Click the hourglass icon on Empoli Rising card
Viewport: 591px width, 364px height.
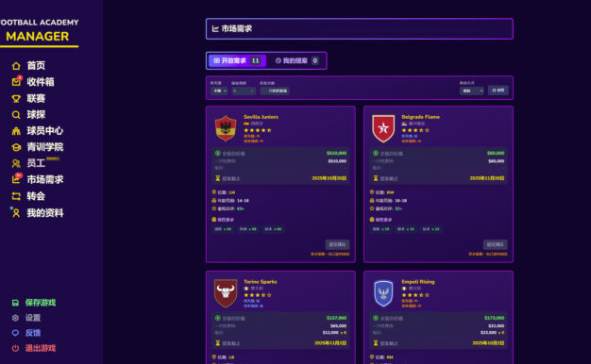click(376, 343)
